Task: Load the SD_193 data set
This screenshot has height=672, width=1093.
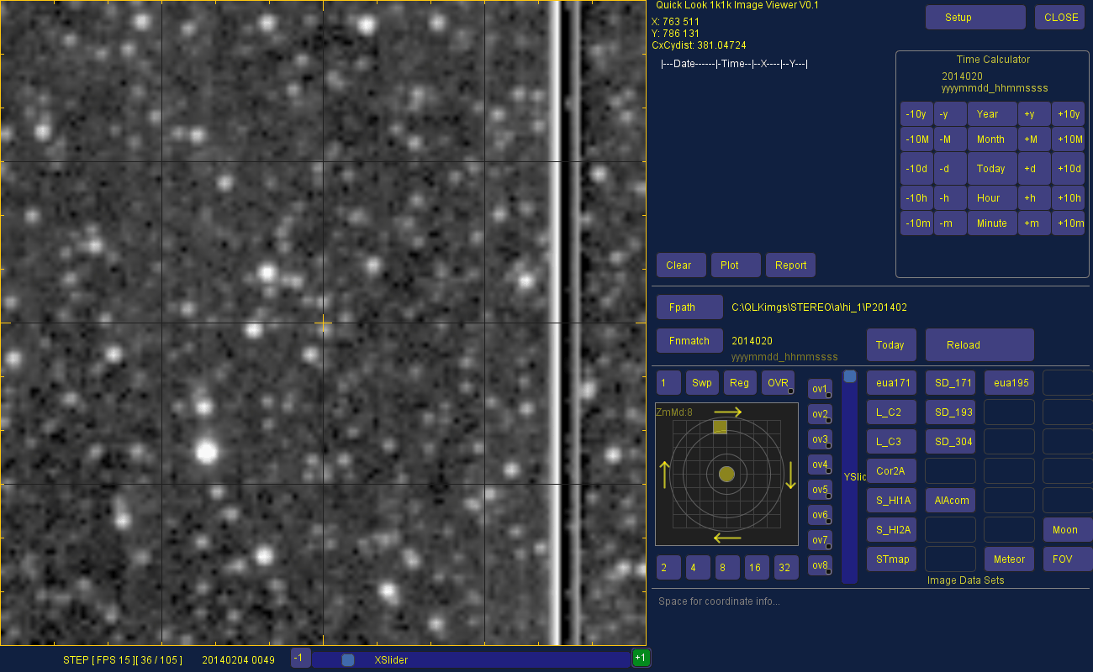Action: [950, 412]
